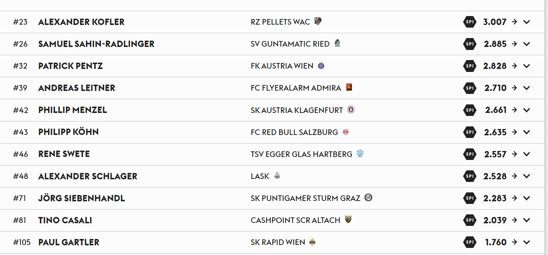Expand details for Phillip Menzel row

click(x=526, y=110)
